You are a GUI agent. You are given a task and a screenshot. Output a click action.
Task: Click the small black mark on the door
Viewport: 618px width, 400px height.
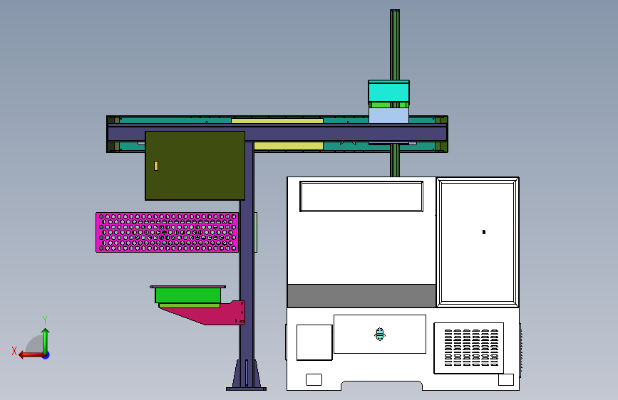(x=484, y=232)
